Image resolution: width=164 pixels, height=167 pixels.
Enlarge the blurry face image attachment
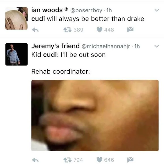click(95, 115)
